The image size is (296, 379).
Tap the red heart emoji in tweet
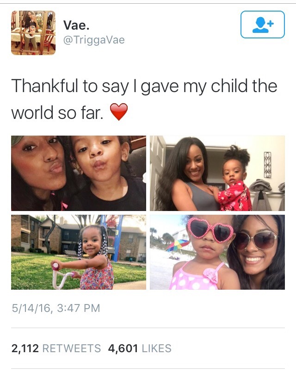click(x=119, y=112)
